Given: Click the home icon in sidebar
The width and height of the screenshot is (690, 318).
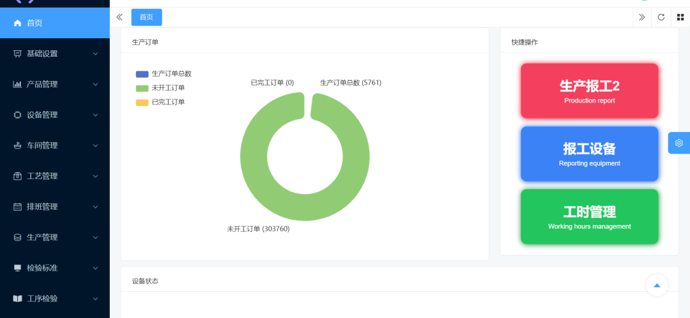Looking at the screenshot, I should [x=17, y=23].
